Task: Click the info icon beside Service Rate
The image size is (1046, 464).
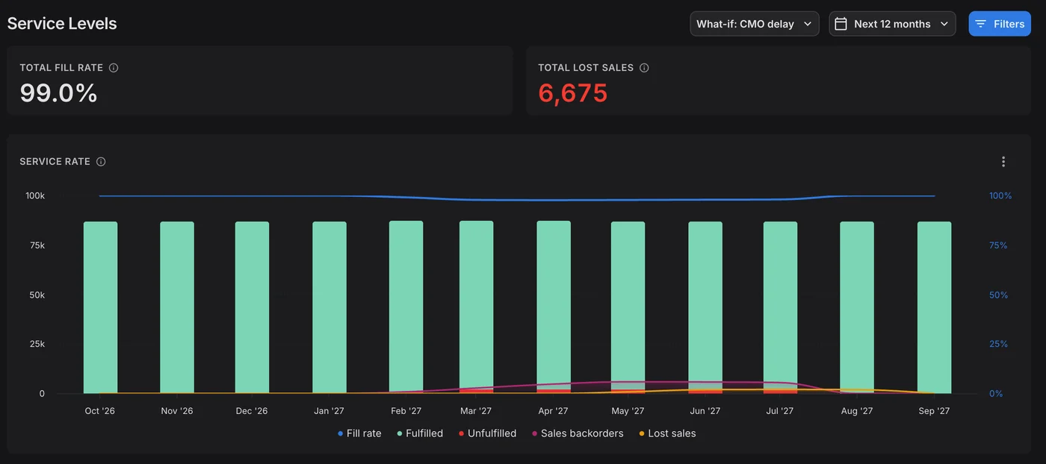Action: [x=101, y=162]
